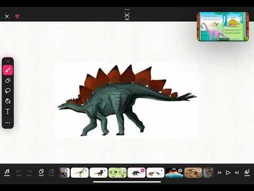Image resolution: width=254 pixels, height=191 pixels.
Task: Redo the last undone action
Action: pyautogui.click(x=29, y=172)
